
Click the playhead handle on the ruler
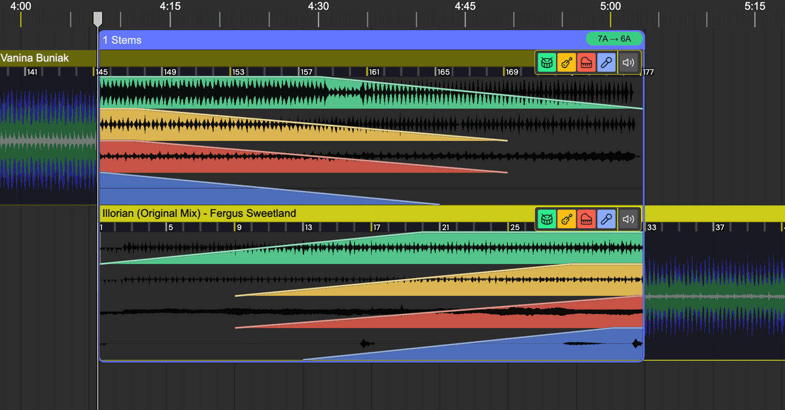97,18
